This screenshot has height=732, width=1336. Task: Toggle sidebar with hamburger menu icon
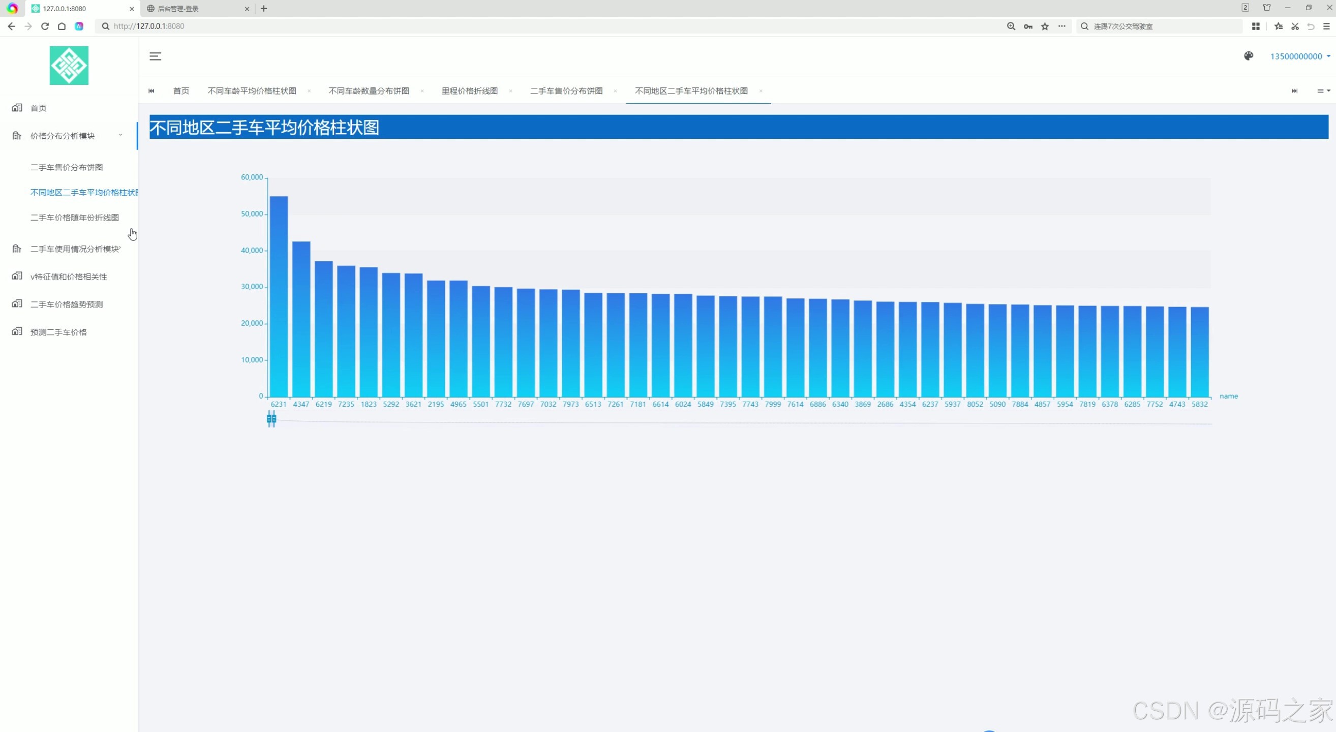tap(155, 56)
